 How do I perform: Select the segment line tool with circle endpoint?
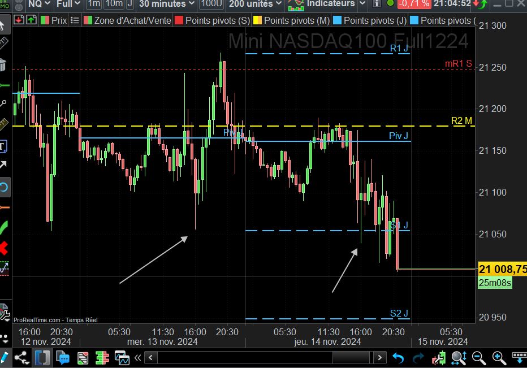(3, 103)
